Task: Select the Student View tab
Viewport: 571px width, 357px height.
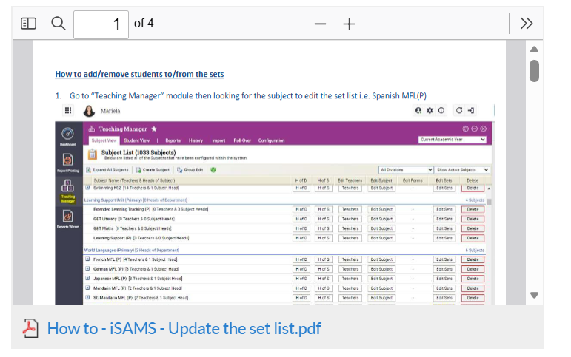Action: point(136,140)
